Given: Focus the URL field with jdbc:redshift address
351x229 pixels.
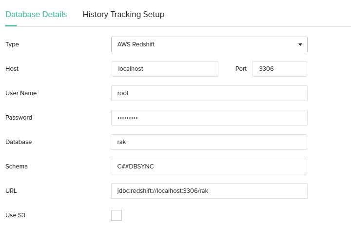Looking at the screenshot, I should (209, 191).
